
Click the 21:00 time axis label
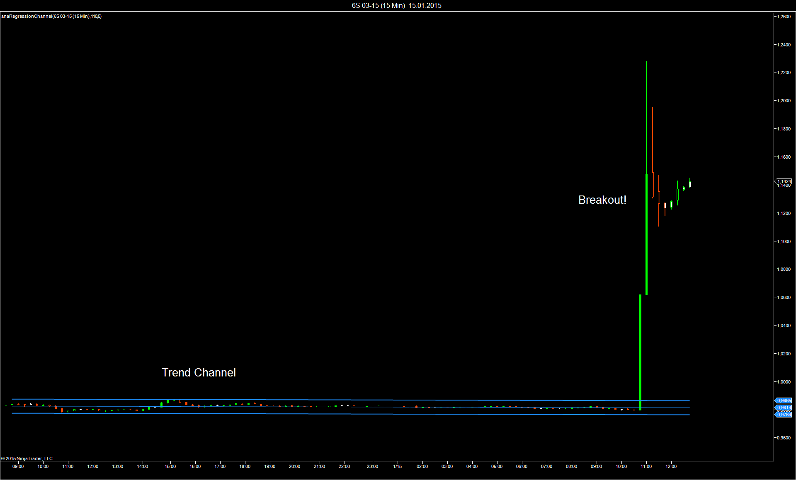(320, 466)
